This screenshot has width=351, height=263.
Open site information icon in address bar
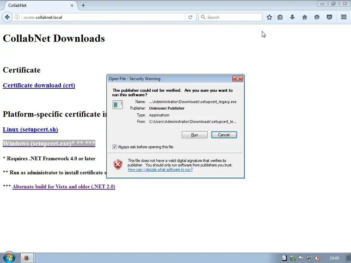tap(17, 17)
